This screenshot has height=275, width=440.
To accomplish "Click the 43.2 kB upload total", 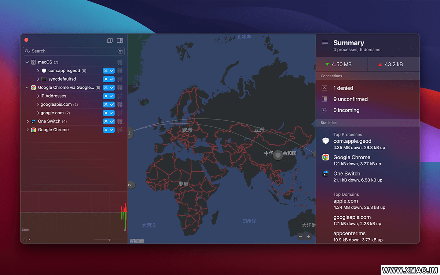I will (394, 64).
